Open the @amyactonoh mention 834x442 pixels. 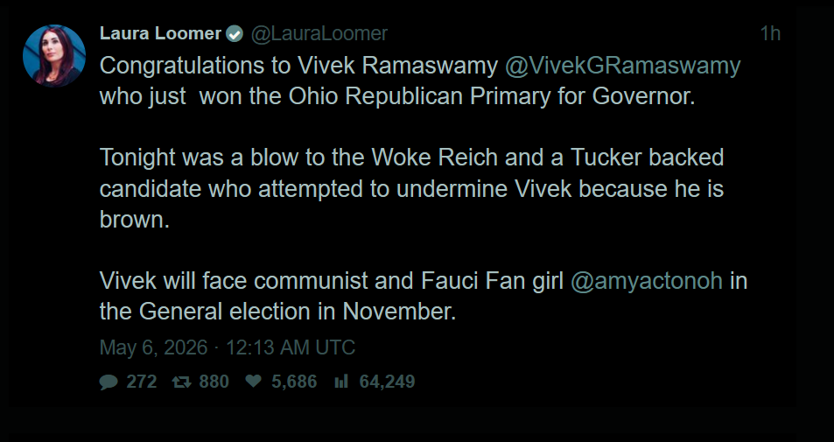[x=646, y=280]
